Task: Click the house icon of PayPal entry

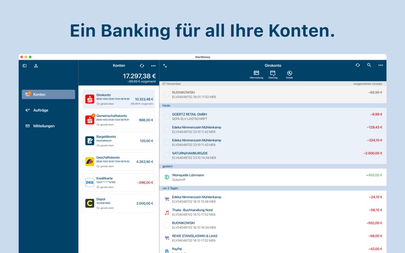Action: pyautogui.click(x=167, y=250)
